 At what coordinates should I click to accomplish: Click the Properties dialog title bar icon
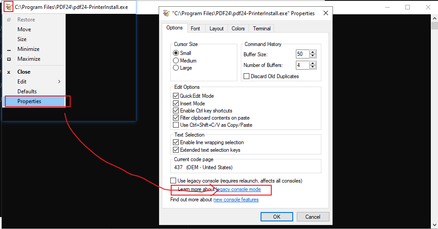[x=166, y=13]
